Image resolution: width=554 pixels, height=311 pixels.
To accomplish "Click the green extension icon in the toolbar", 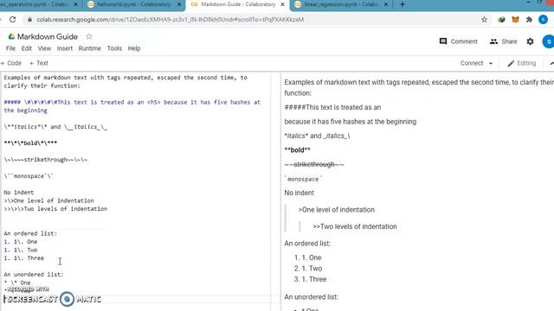I will (x=501, y=19).
